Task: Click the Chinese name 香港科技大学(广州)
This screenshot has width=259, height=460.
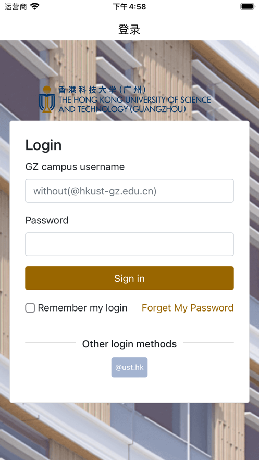Action: tap(102, 90)
